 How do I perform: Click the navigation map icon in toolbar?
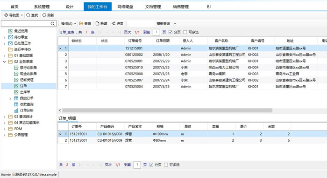pyautogui.click(x=6, y=15)
